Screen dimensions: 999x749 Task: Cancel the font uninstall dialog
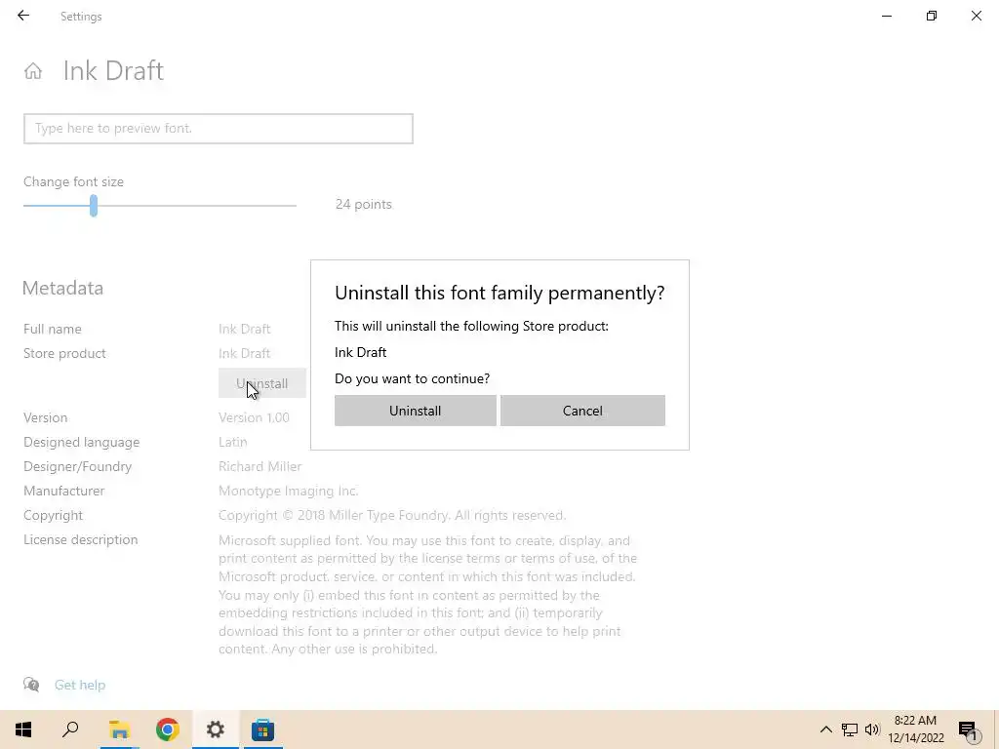[x=582, y=411]
